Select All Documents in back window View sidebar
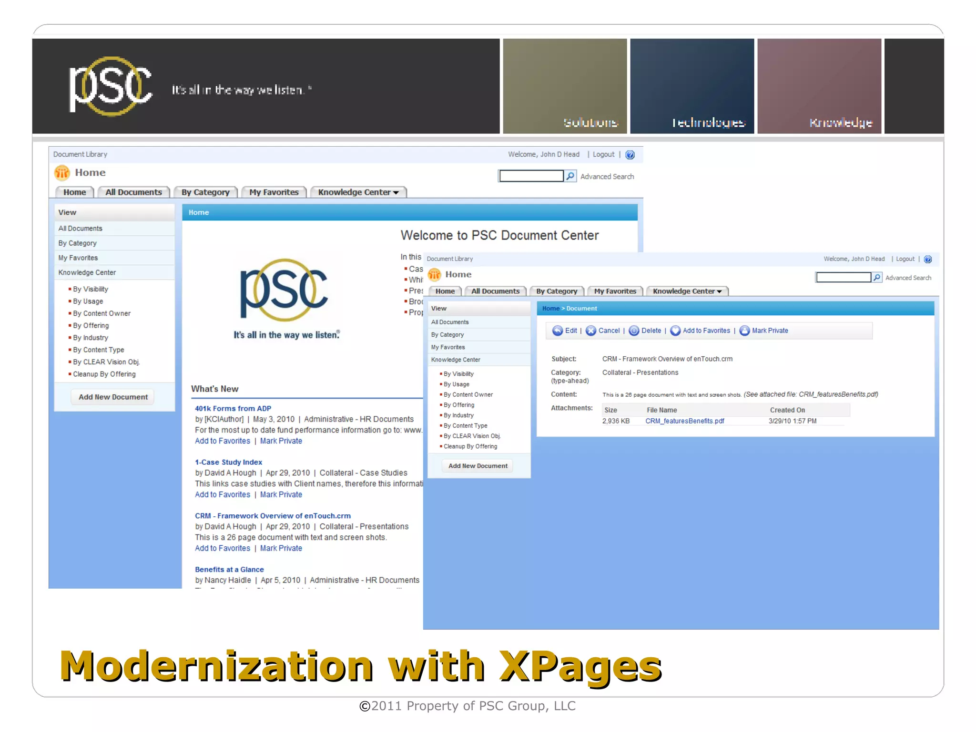The height and width of the screenshot is (732, 976). [x=114, y=229]
